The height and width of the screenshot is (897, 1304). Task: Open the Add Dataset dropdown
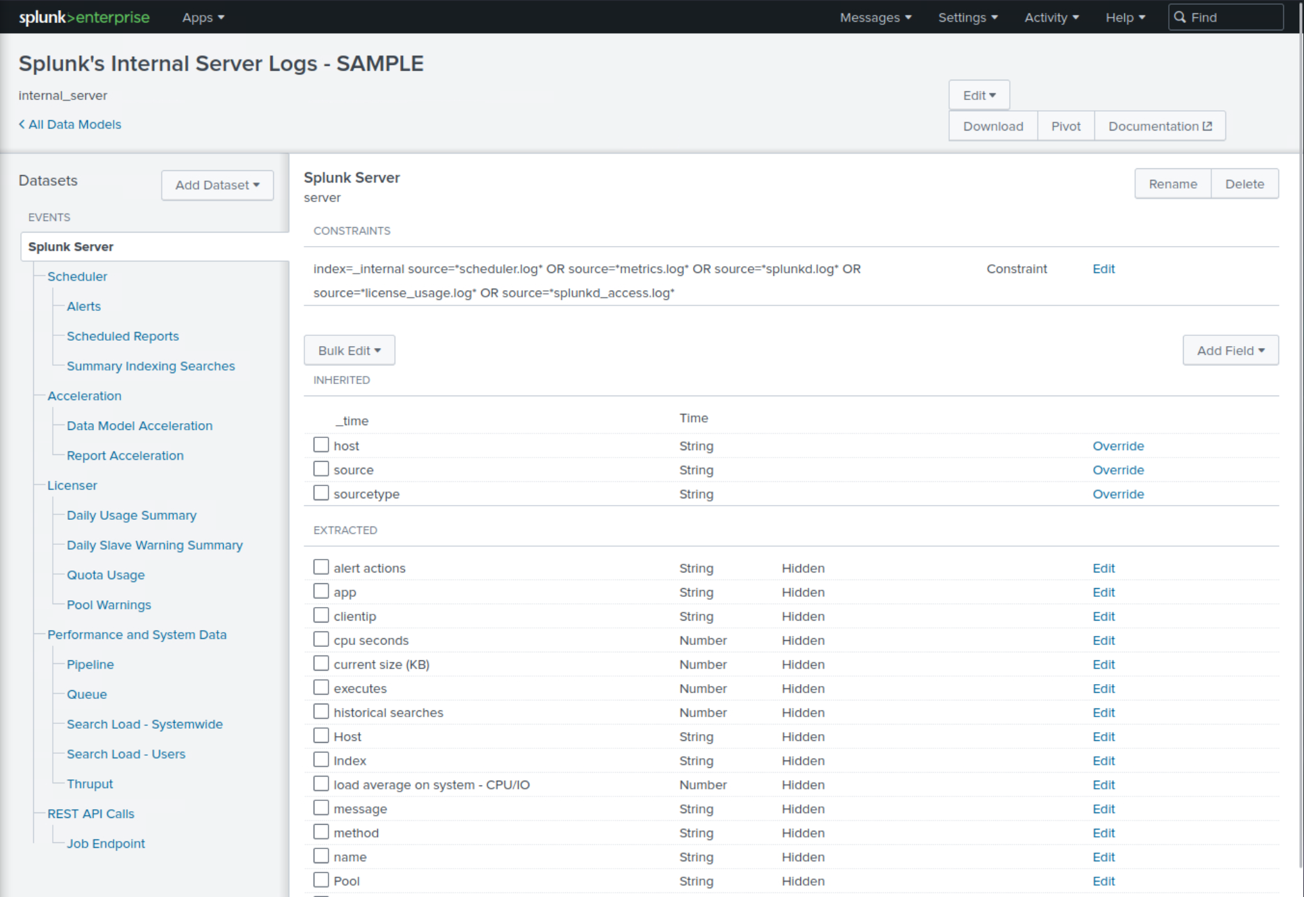217,185
